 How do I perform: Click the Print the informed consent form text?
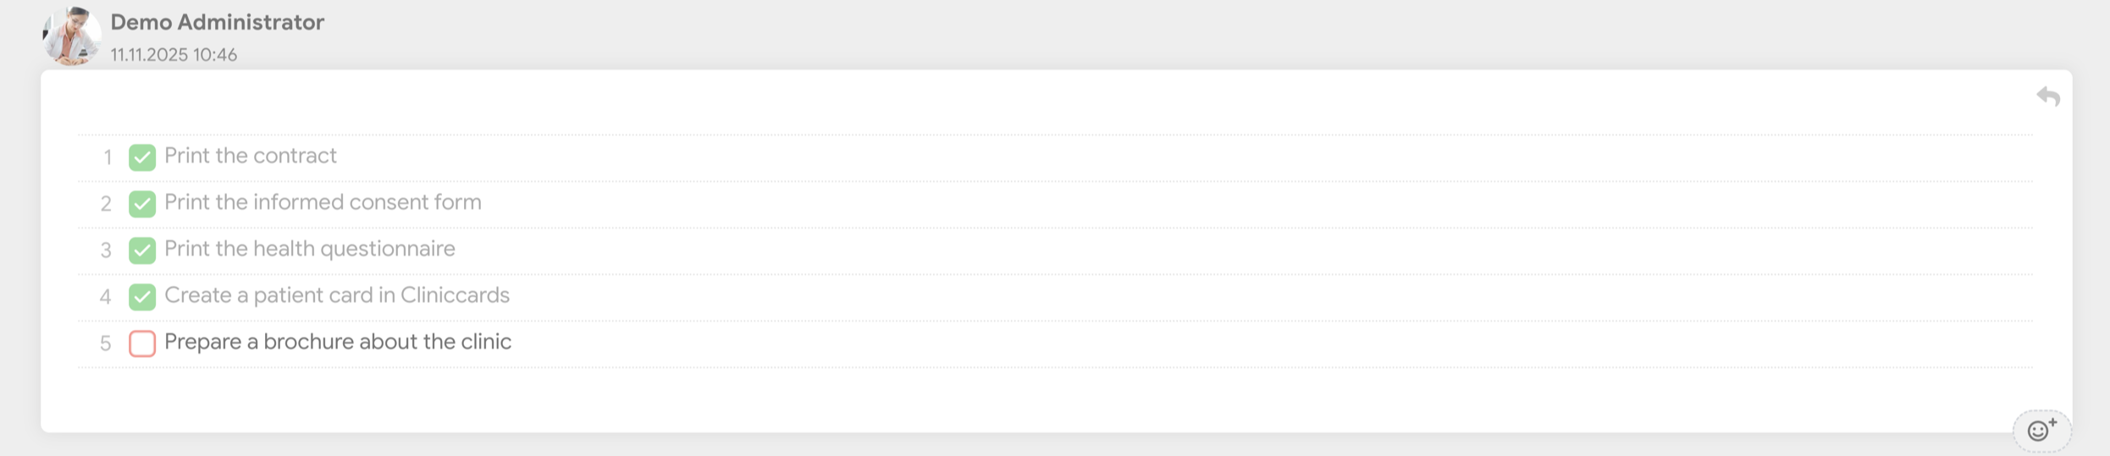point(323,202)
